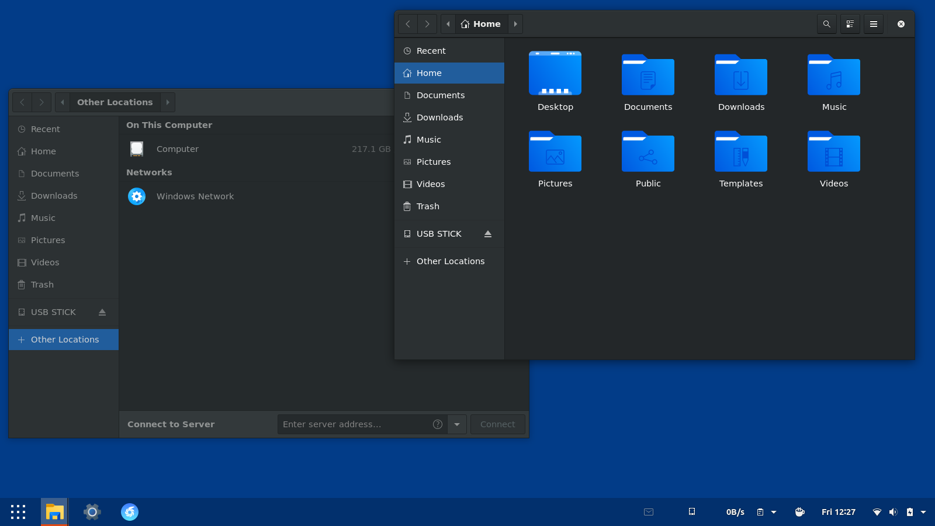The height and width of the screenshot is (526, 935).
Task: Switch to list view in Files
Action: point(850,24)
